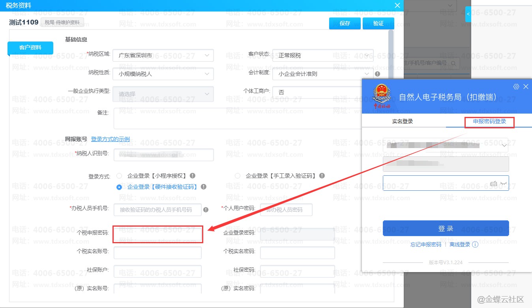The image size is (532, 308).
Task: Select 企业登录【硬件接收验证码】 radio option
Action: point(119,187)
